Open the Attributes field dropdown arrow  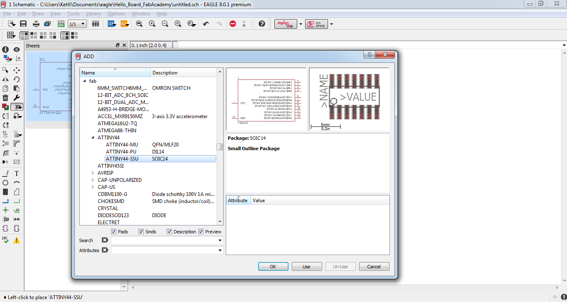pyautogui.click(x=220, y=250)
